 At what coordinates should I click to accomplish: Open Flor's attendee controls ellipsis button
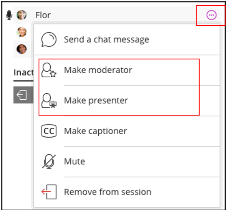(x=211, y=15)
